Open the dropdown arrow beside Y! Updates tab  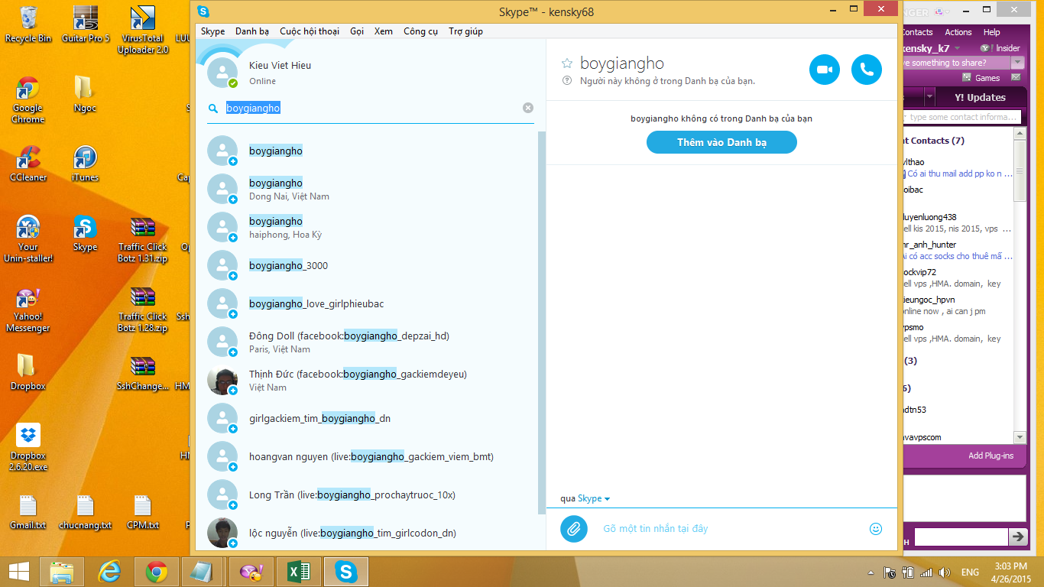(x=929, y=97)
